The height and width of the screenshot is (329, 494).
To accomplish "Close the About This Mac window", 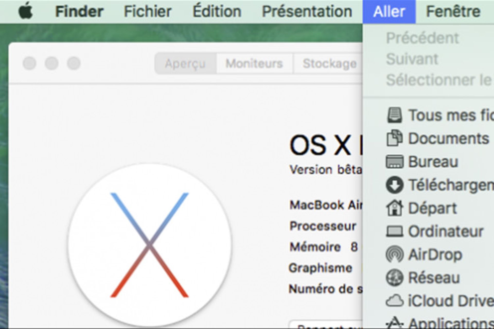I will [x=29, y=63].
